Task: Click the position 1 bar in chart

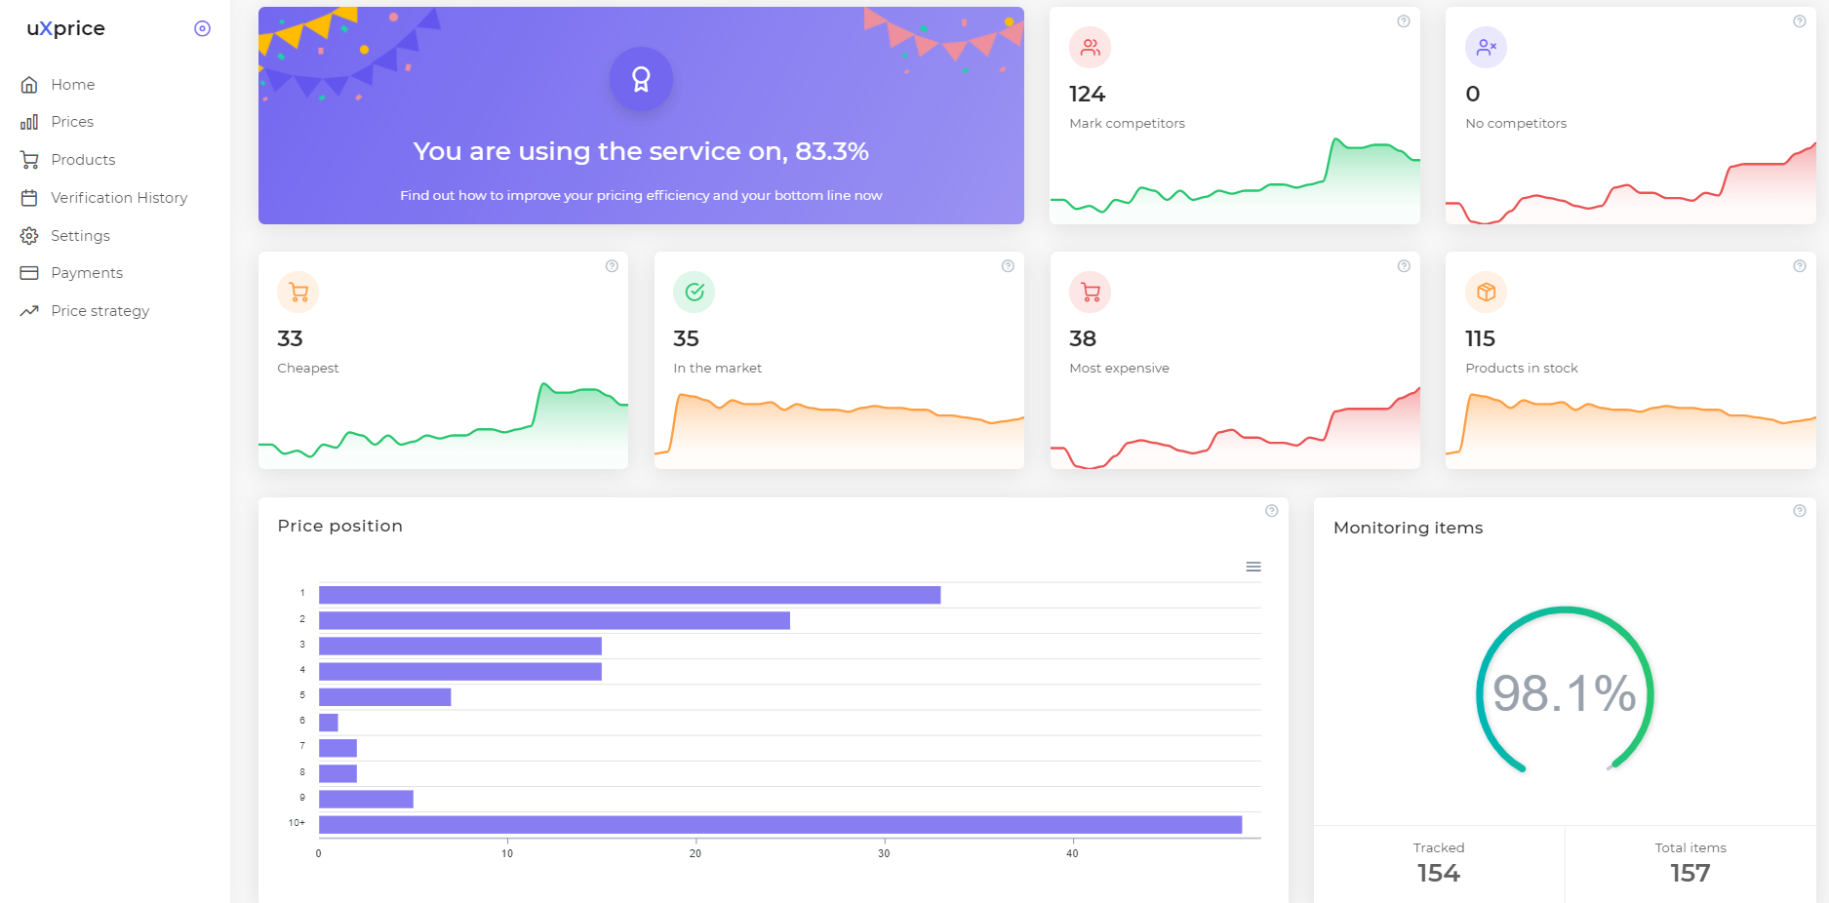Action: (x=630, y=595)
